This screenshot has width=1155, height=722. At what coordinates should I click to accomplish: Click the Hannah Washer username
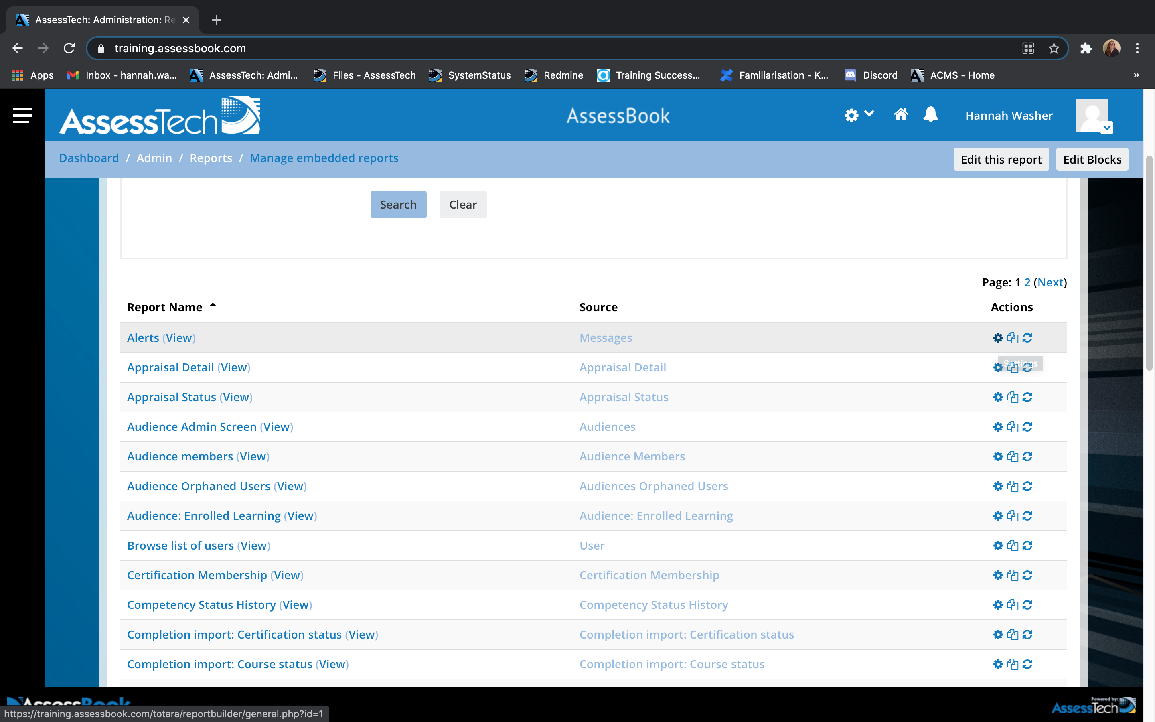click(x=1009, y=116)
